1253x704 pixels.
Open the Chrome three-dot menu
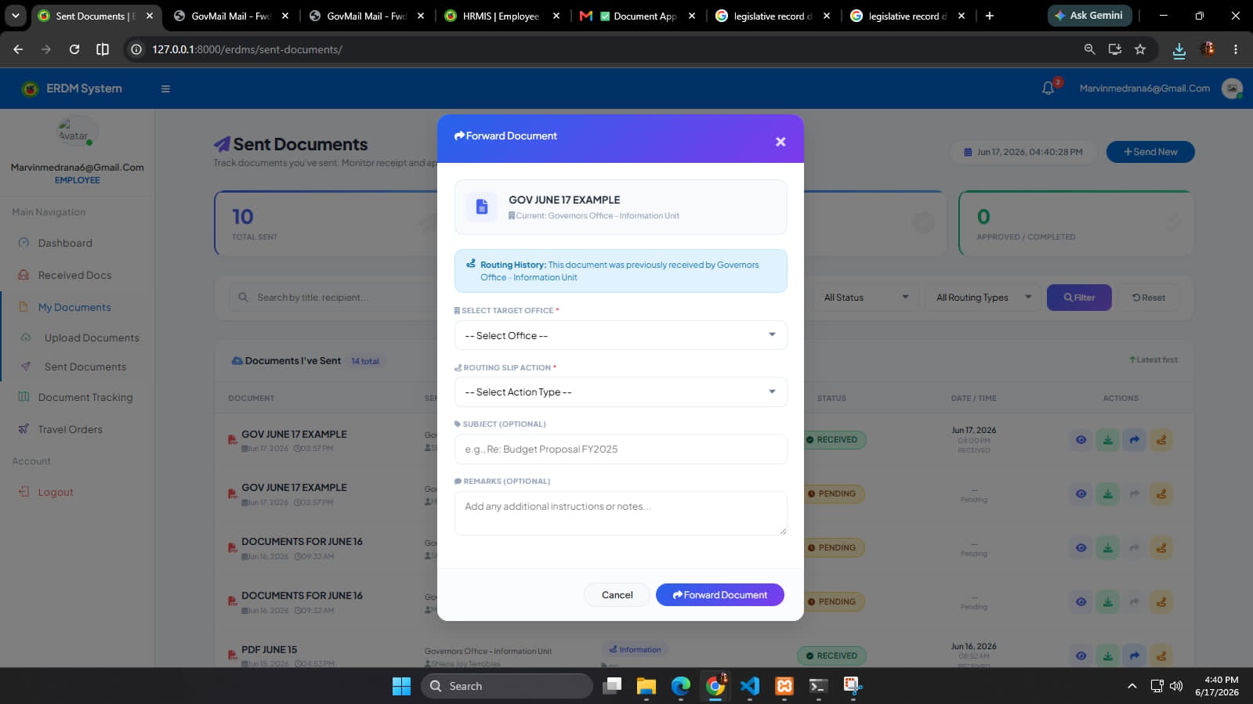(1236, 49)
